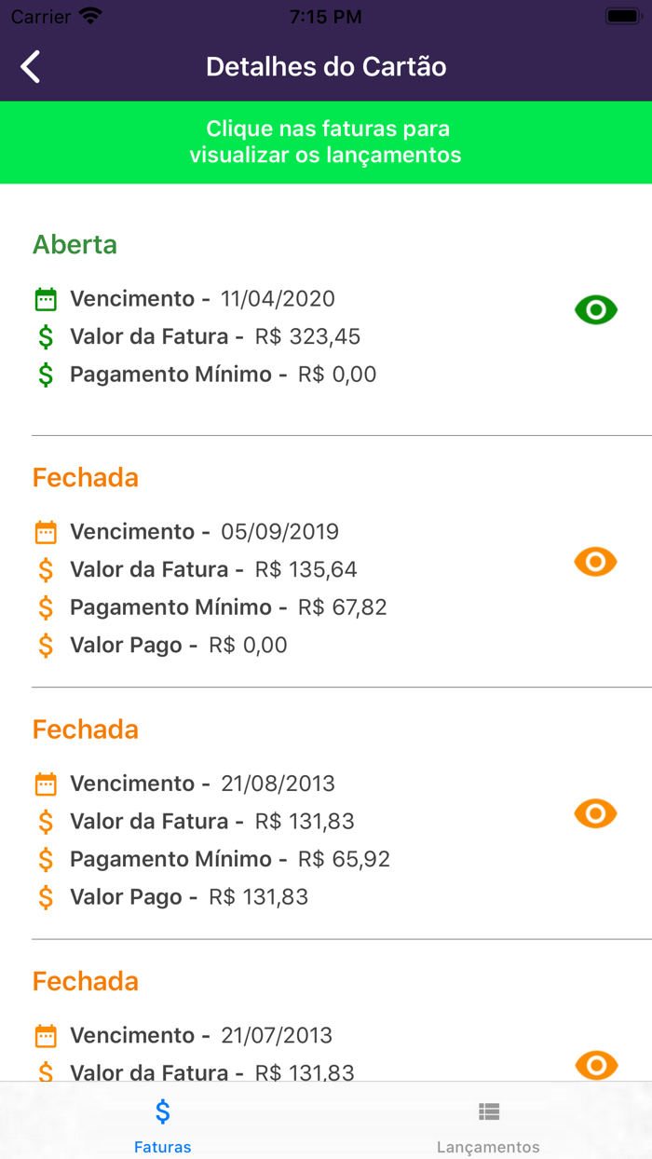Click the Fechada heading dated 05/09/2019
Screen dimensions: 652x1159
tap(85, 477)
